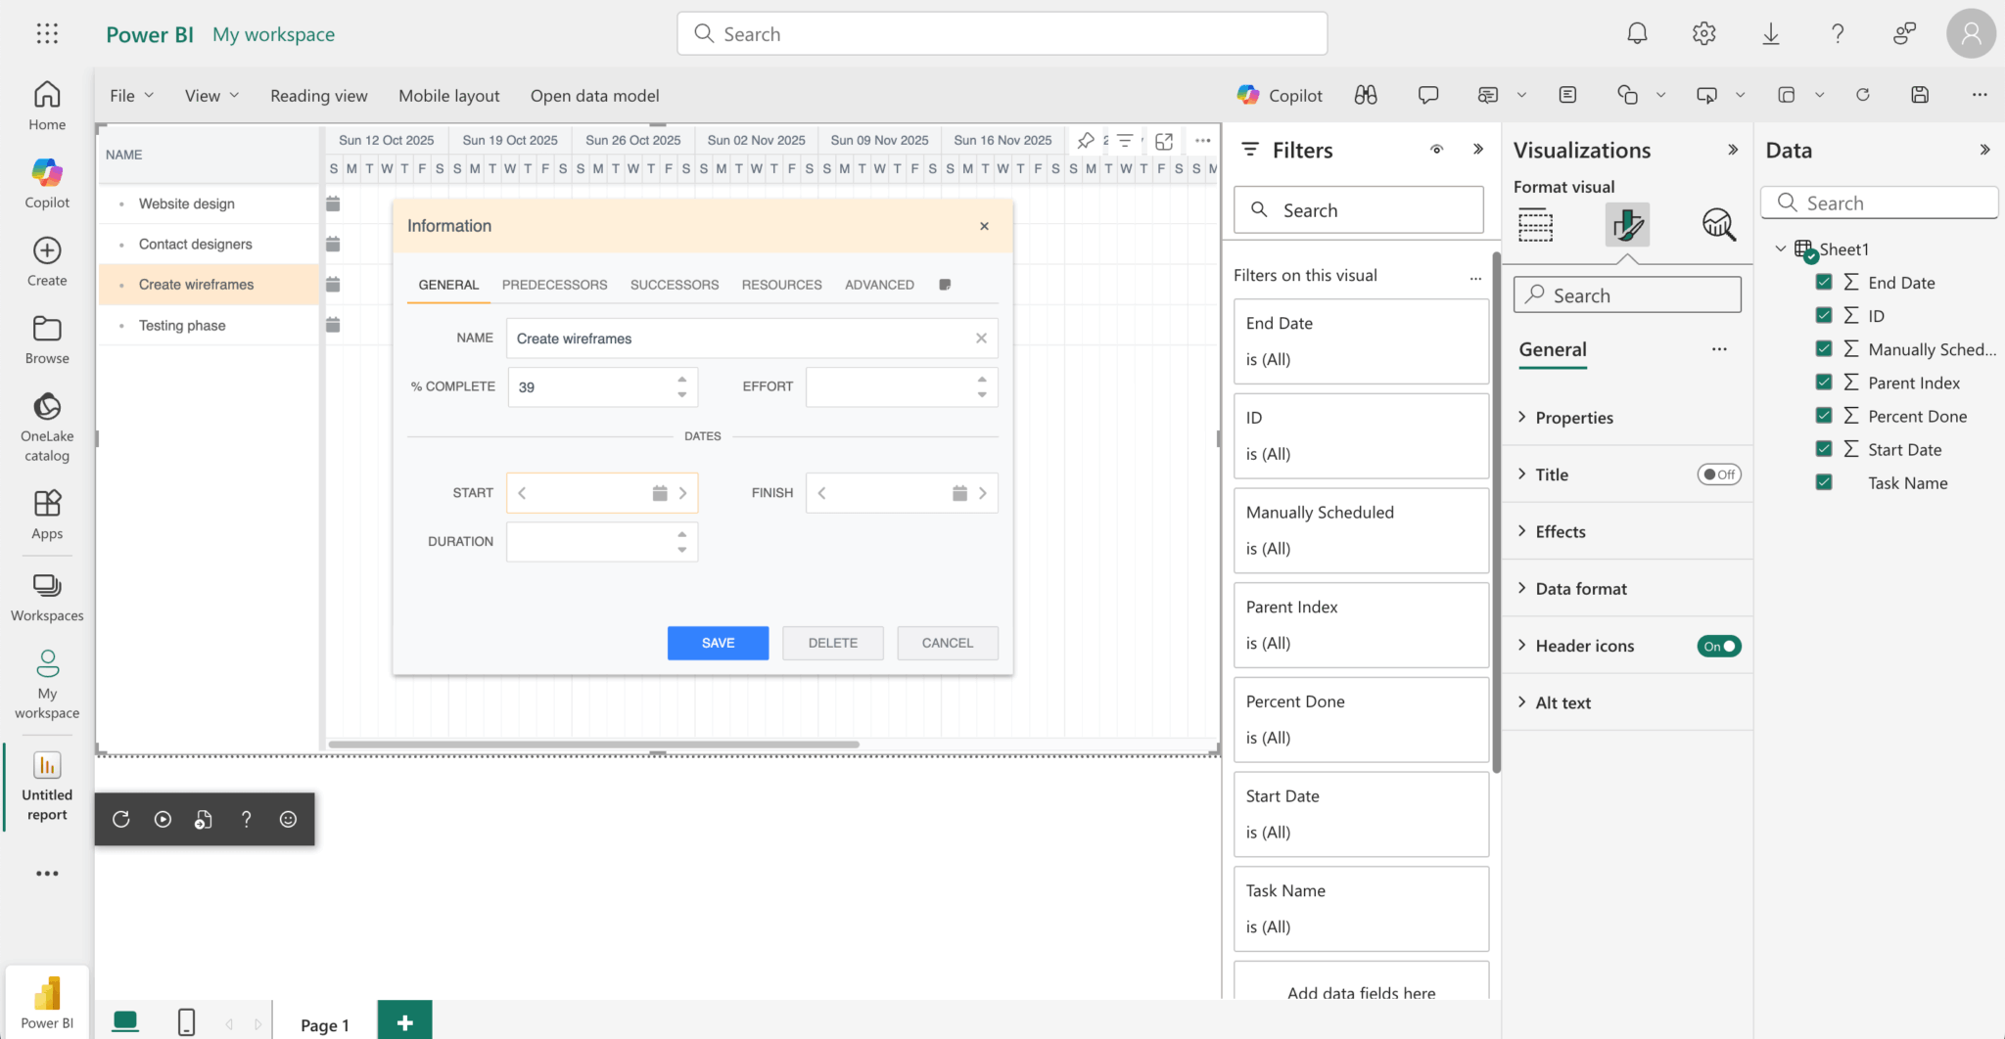The image size is (2005, 1039).
Task: Click the CANCEL button in dialog
Action: tap(947, 643)
